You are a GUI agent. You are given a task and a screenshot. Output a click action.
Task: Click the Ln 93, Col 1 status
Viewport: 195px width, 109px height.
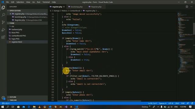(x=152, y=103)
